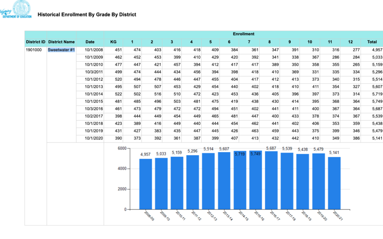The height and width of the screenshot is (239, 383).
Task: Click the 2014-15 x-axis label
Action: click(243, 216)
